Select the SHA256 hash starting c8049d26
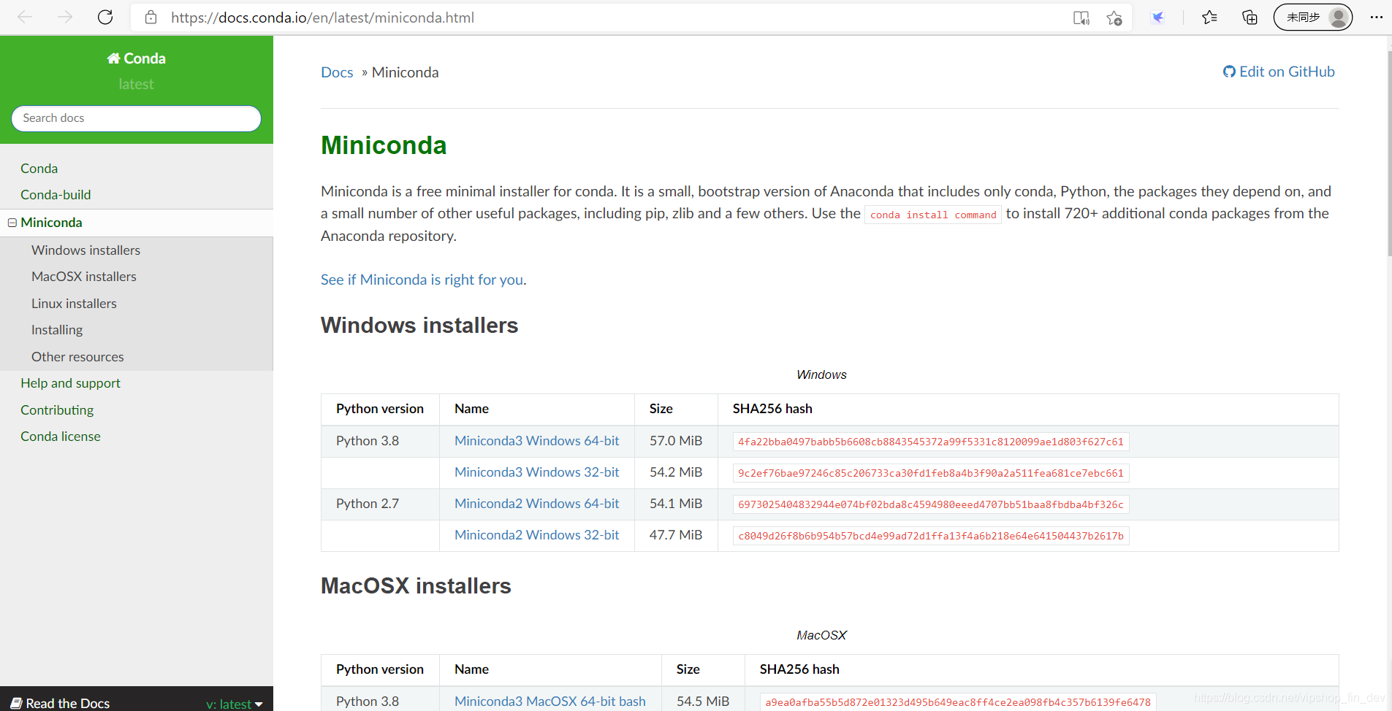The width and height of the screenshot is (1392, 711). tap(931, 536)
